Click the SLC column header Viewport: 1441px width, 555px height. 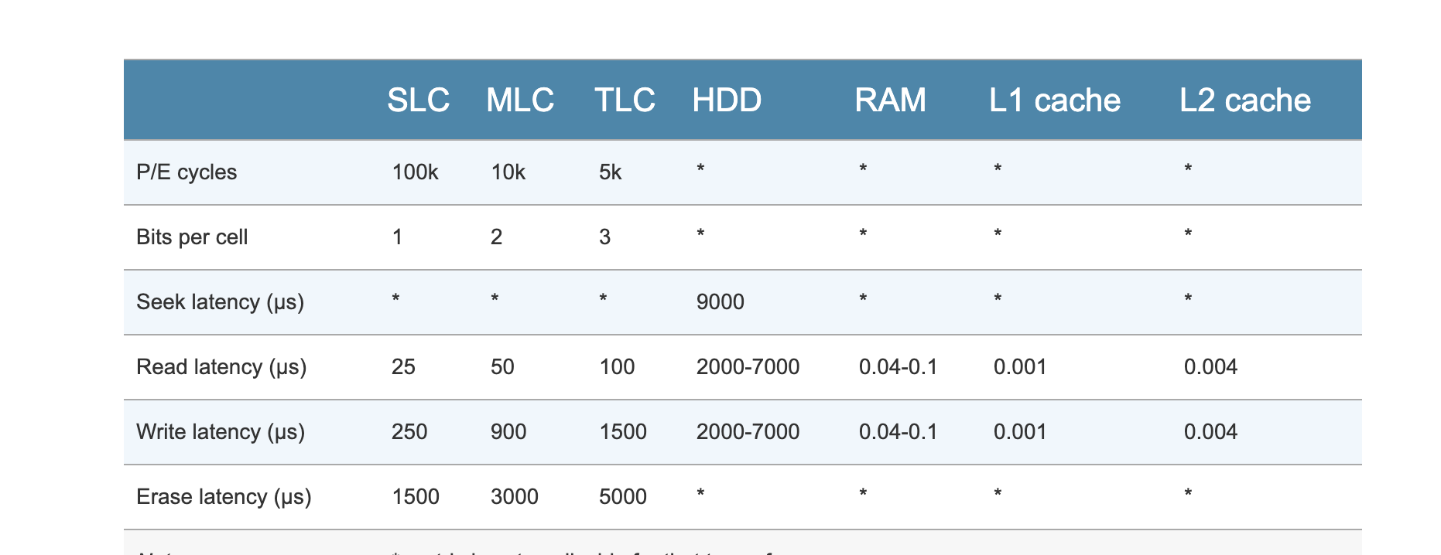coord(418,100)
